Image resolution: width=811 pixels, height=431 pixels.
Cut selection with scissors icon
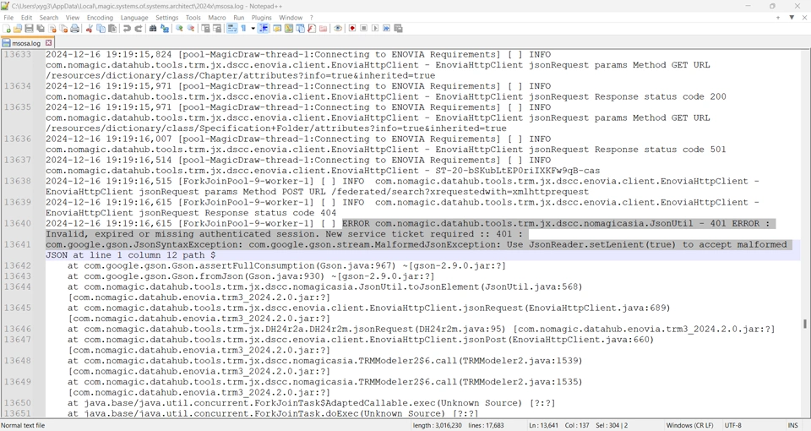point(89,29)
